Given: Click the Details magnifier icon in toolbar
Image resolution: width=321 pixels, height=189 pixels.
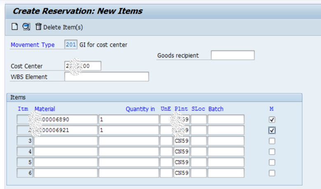Looking at the screenshot, I should pos(26,27).
